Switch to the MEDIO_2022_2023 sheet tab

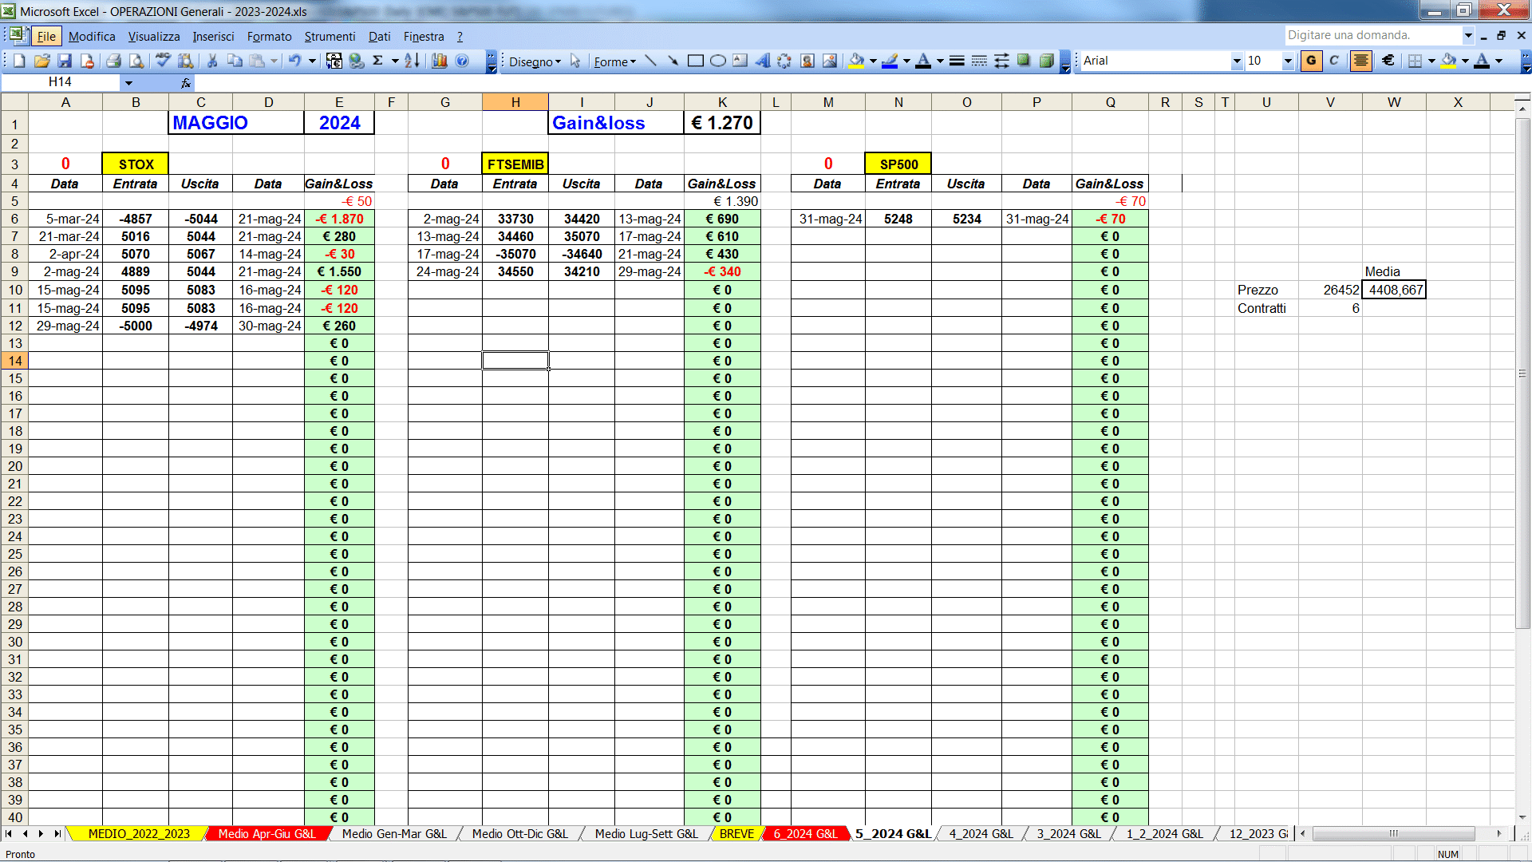tap(139, 833)
